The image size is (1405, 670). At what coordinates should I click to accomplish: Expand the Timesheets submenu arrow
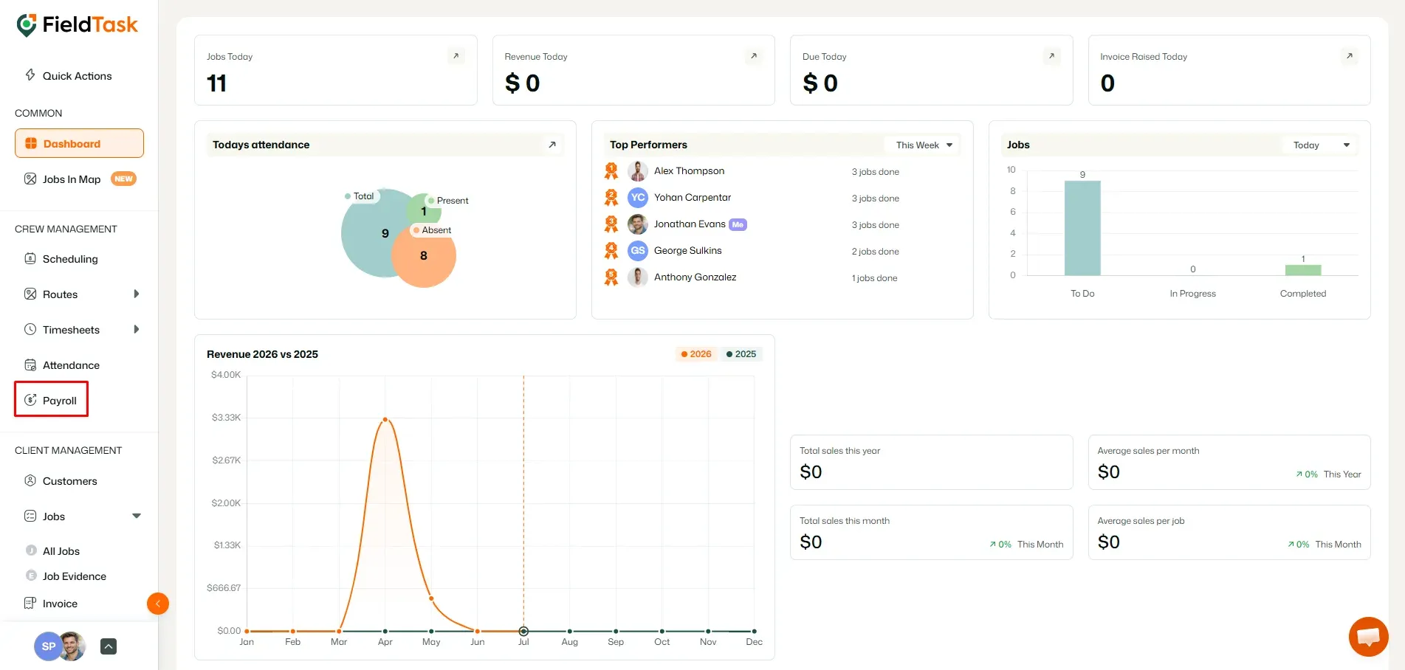(x=136, y=329)
